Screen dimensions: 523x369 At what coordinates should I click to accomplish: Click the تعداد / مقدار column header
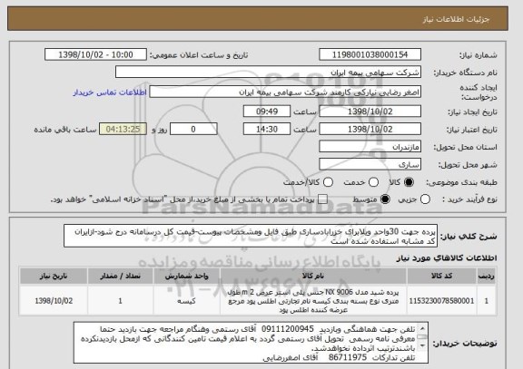click(x=121, y=277)
